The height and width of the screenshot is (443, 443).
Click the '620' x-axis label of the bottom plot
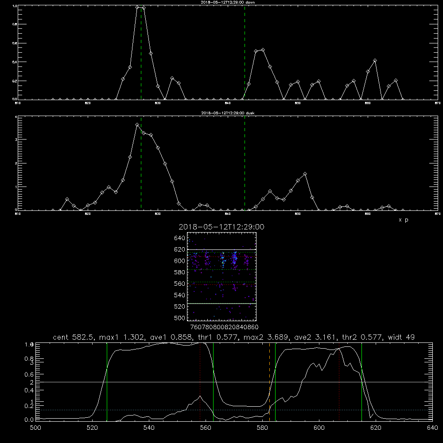point(376,428)
